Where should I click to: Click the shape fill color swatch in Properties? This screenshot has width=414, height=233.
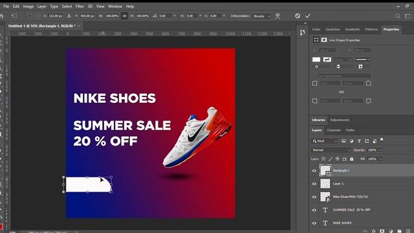[316, 60]
